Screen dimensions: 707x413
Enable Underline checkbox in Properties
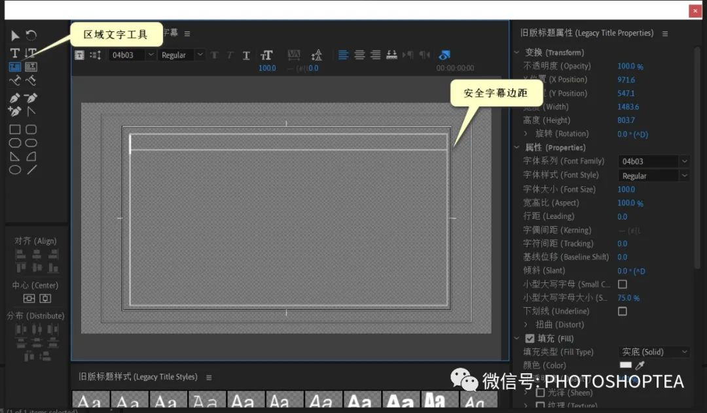tap(623, 311)
